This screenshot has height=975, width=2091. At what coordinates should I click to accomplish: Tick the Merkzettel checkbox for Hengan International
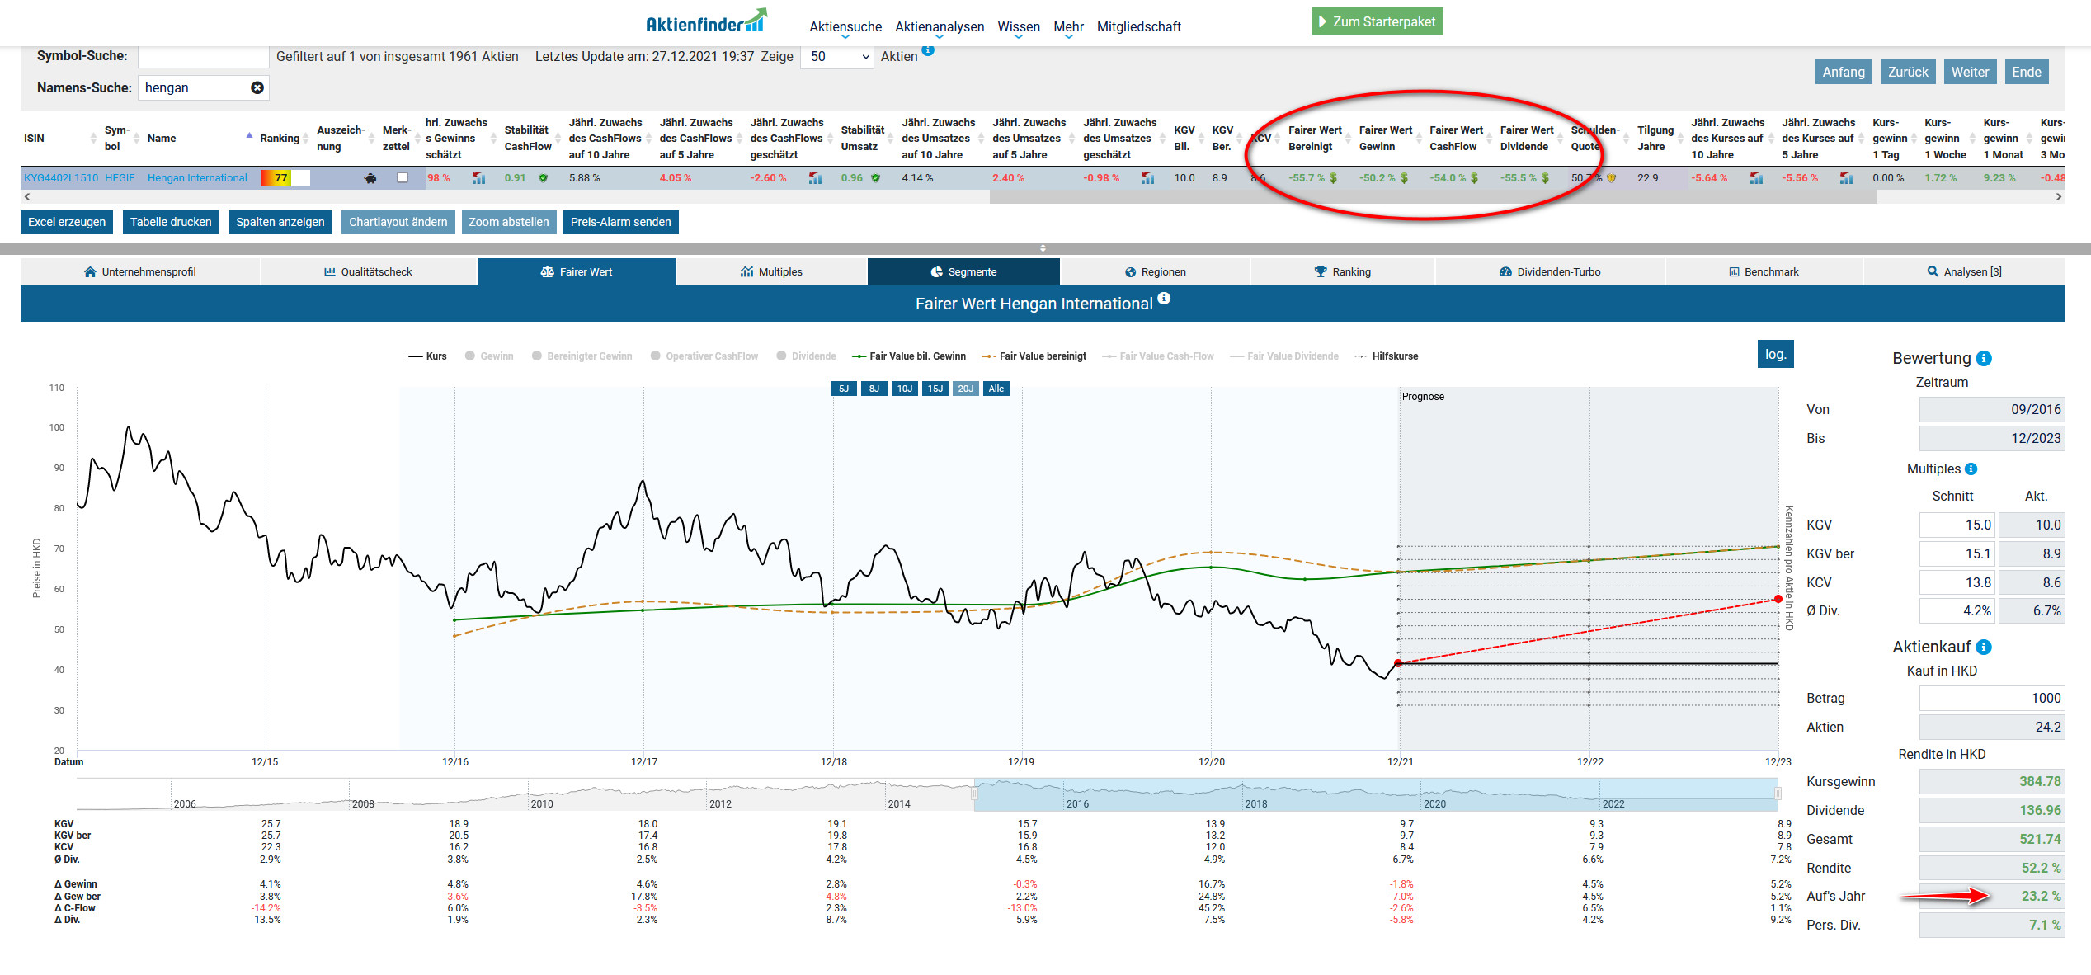[403, 177]
